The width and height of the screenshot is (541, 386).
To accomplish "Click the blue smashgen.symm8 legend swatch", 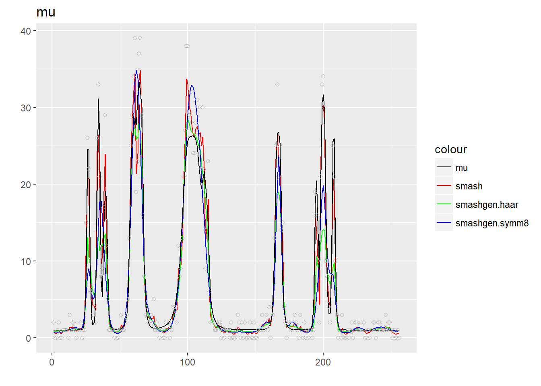I will click(444, 223).
